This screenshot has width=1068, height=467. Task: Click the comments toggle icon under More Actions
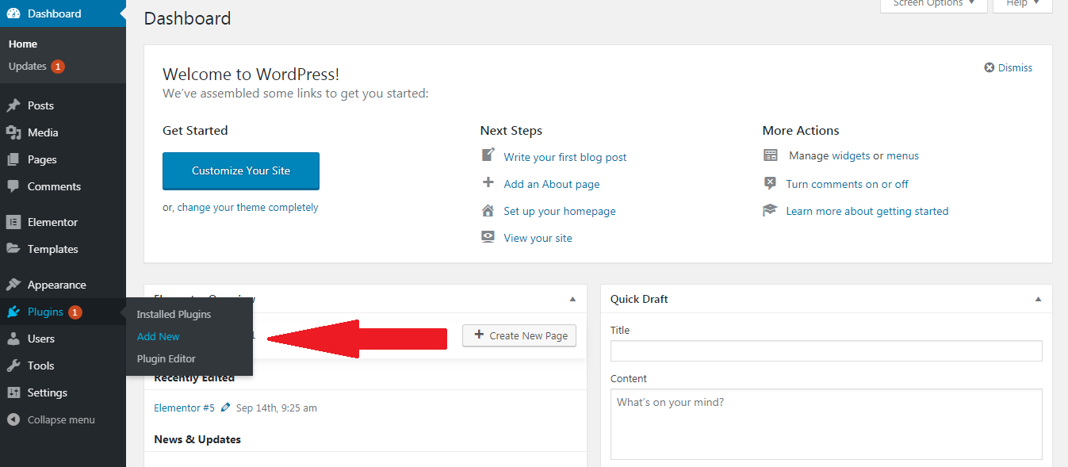point(770,183)
